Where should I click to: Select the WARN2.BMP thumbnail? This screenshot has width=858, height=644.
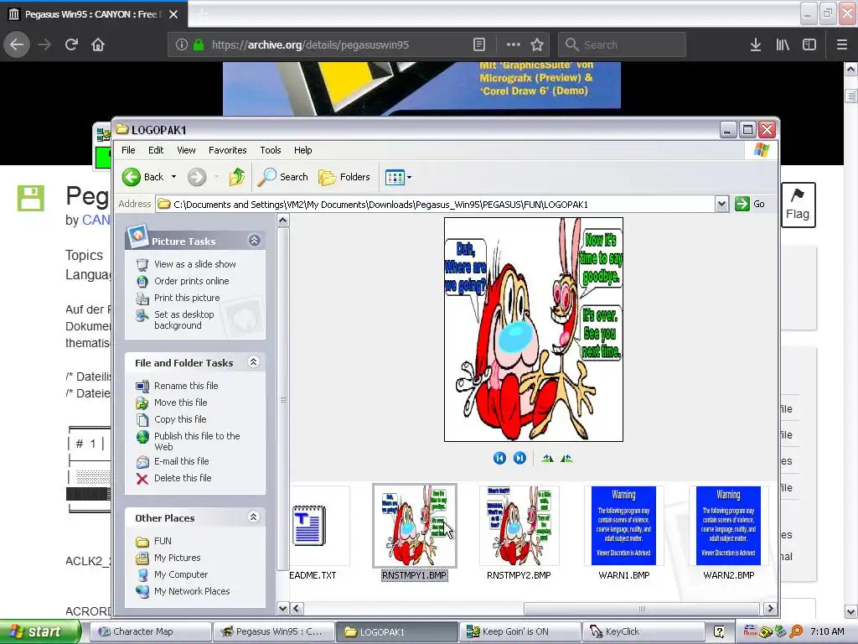[x=728, y=526]
